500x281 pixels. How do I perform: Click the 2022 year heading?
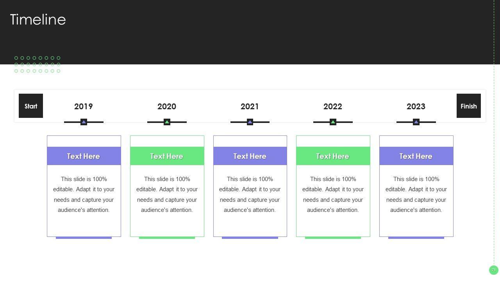tap(333, 107)
